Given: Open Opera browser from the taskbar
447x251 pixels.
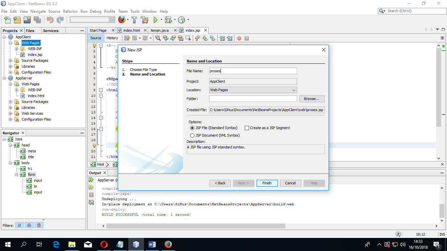Looking at the screenshot, I should click(104, 244).
